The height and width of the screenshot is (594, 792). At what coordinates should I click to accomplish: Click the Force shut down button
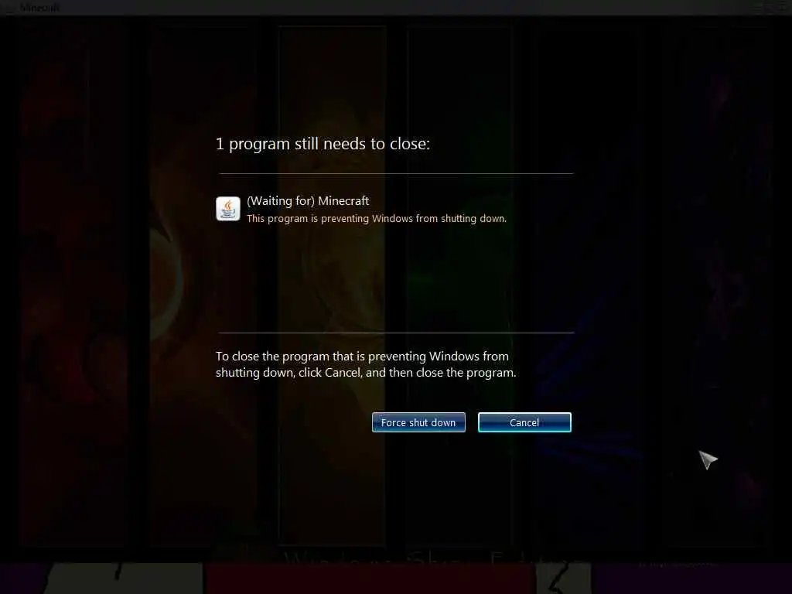(418, 422)
